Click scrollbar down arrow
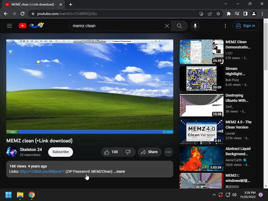The height and width of the screenshot is (201, 268). pos(266,186)
